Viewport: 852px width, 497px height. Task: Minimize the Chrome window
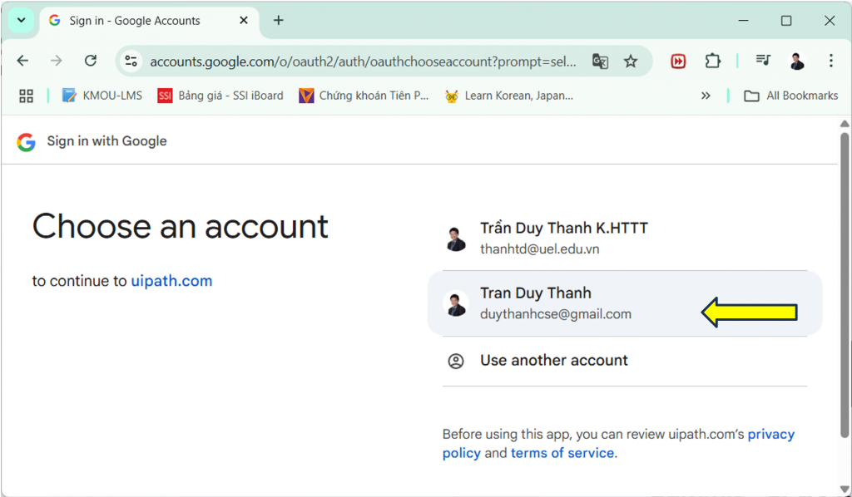pos(743,21)
